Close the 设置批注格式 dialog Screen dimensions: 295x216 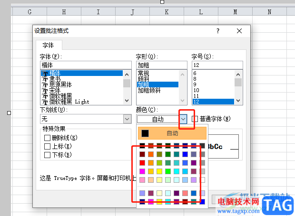[239, 31]
